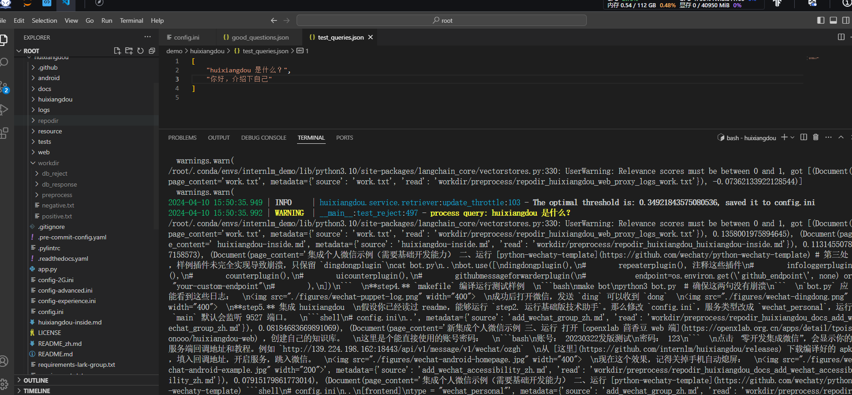This screenshot has width=852, height=395.
Task: Open terminal panel more actions
Action: (828, 137)
